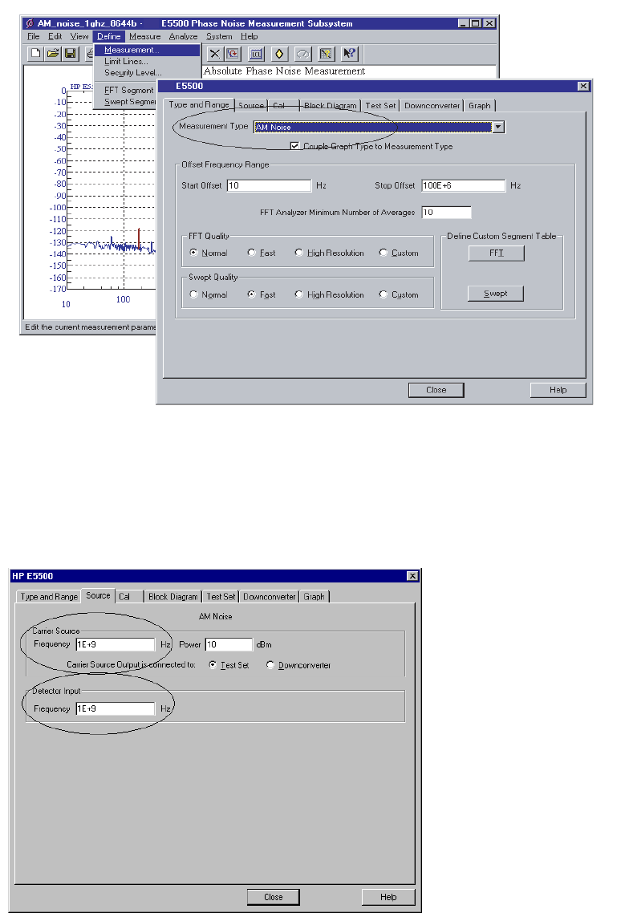Switch to Graph tab in E5500 dialog

pyautogui.click(x=479, y=105)
